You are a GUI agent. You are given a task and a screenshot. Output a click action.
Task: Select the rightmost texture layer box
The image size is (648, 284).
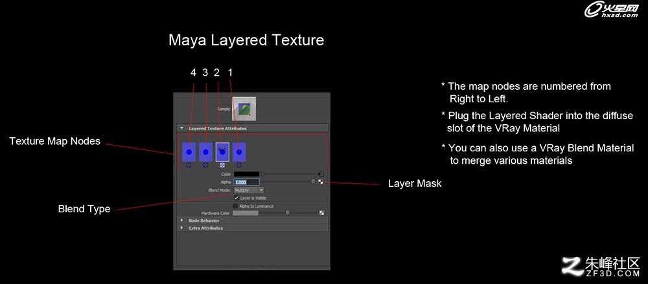click(239, 152)
